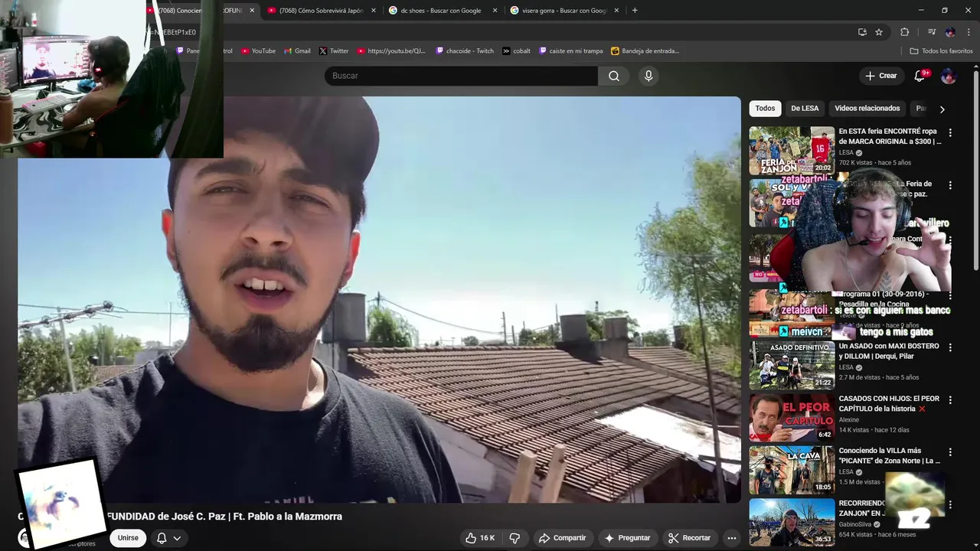This screenshot has height=551, width=980.
Task: Select the 'Todos' filter chip
Action: pos(765,109)
